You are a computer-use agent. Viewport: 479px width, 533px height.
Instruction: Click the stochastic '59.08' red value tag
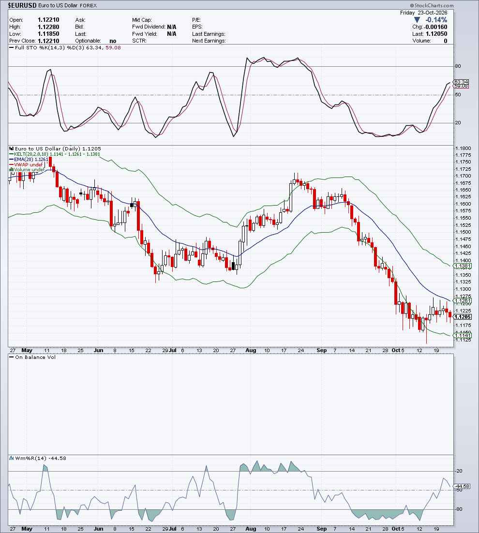point(461,86)
